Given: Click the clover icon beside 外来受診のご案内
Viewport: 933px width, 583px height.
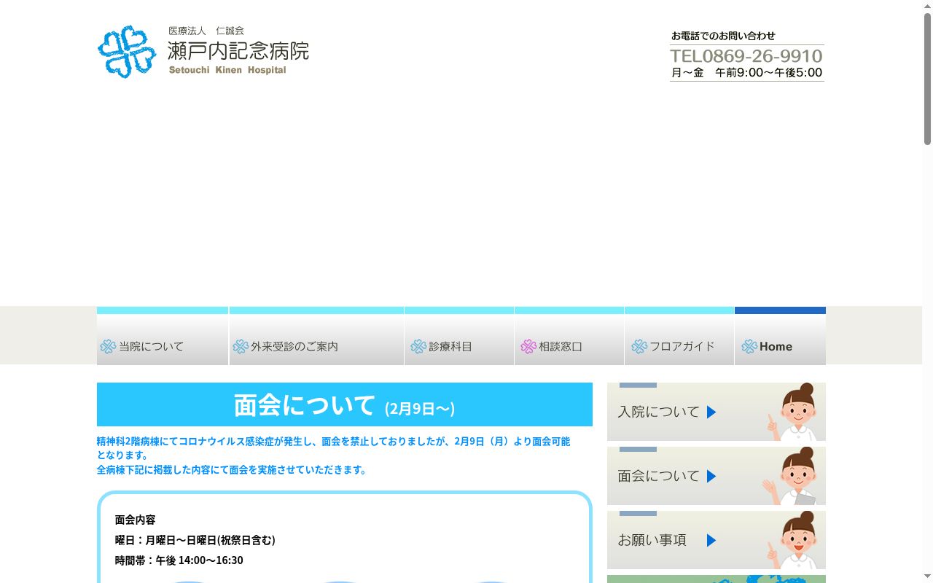Looking at the screenshot, I should click(x=241, y=347).
